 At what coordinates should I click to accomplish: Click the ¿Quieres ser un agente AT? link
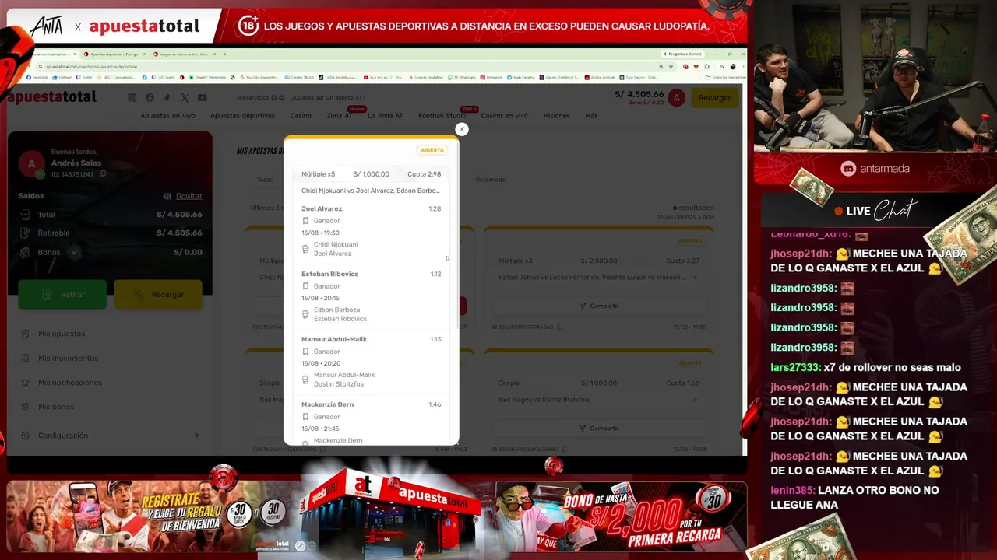(x=328, y=98)
